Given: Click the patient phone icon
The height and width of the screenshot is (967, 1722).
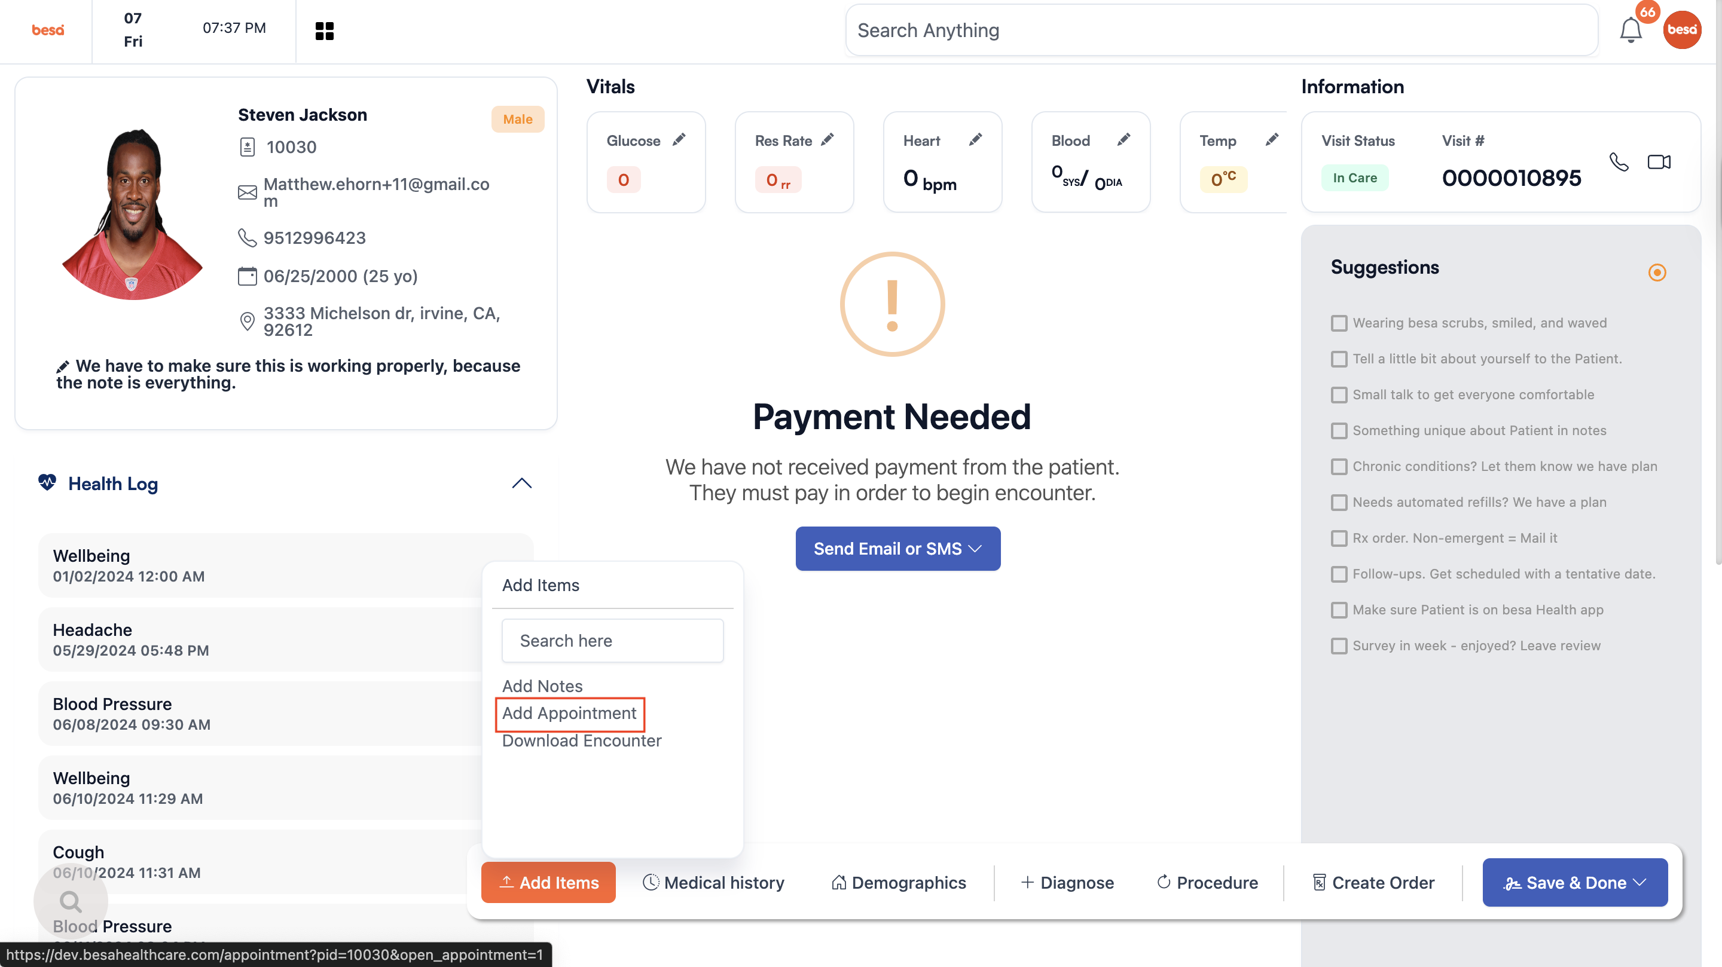Looking at the screenshot, I should pyautogui.click(x=248, y=238).
